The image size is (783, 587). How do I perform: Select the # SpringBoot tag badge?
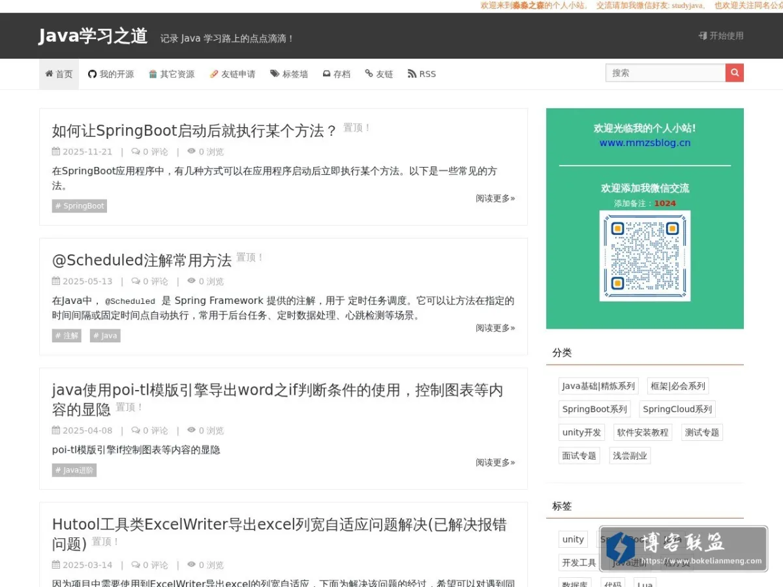[80, 206]
